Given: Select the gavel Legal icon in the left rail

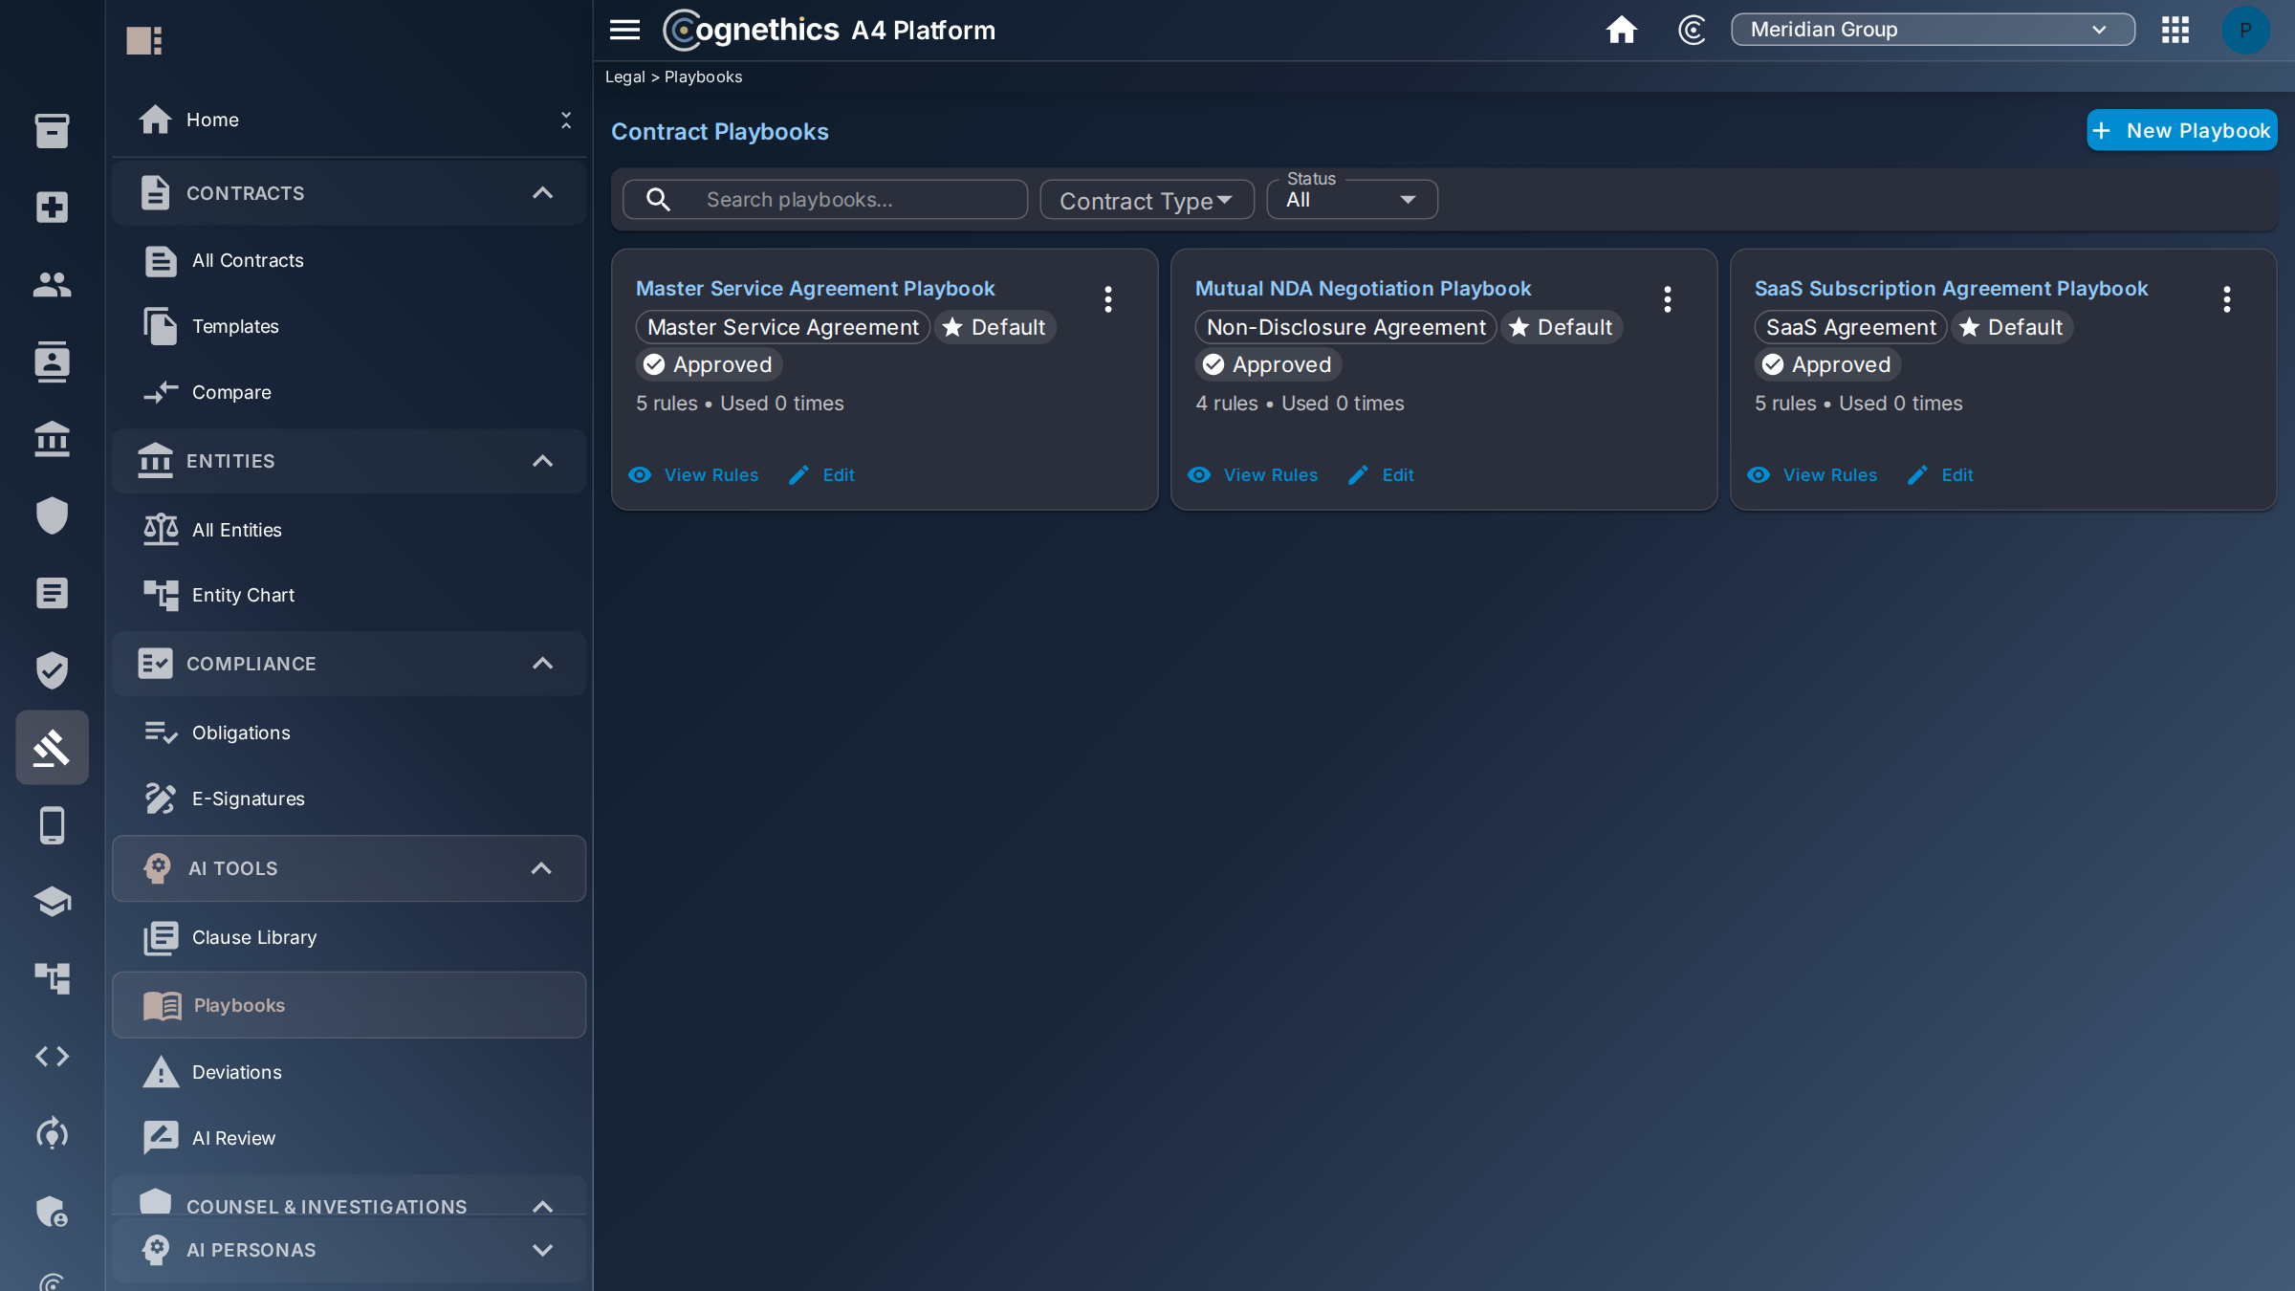Looking at the screenshot, I should pos(52,747).
